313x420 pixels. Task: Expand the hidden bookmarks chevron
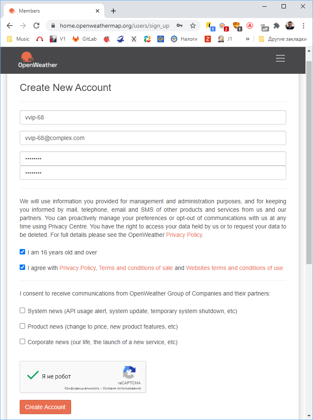[x=248, y=39]
